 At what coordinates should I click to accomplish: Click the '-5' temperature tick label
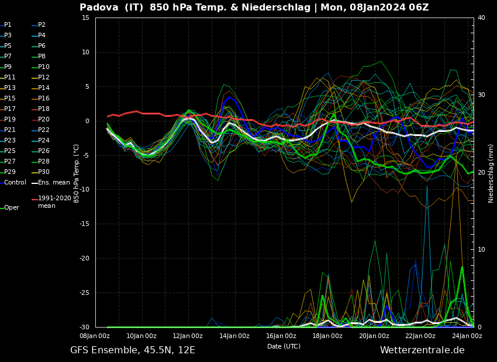point(86,155)
